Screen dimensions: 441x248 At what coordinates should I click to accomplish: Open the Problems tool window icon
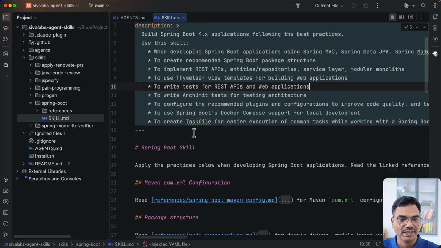pyautogui.click(x=6, y=224)
